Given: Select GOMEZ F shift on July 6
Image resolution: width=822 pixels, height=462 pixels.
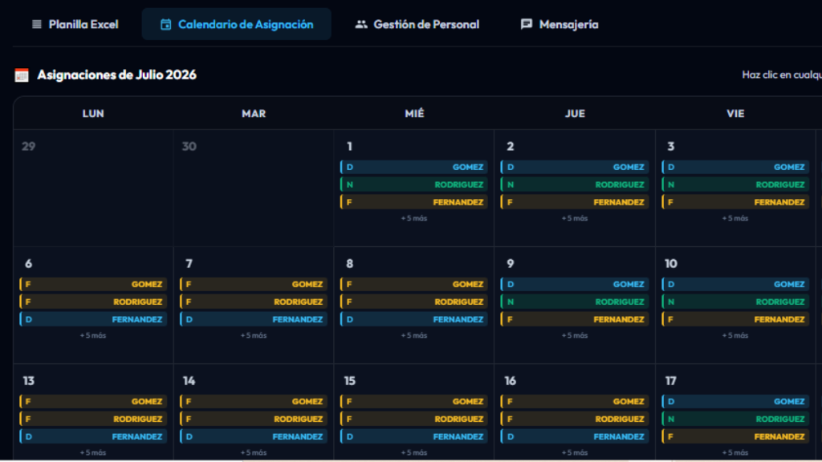Looking at the screenshot, I should point(93,285).
